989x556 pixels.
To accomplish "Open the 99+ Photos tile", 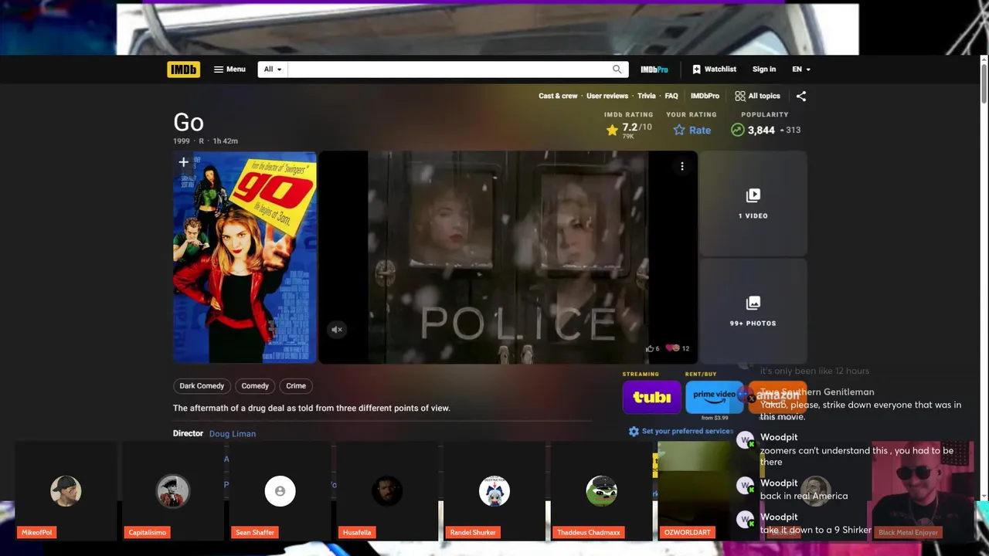I will click(753, 311).
